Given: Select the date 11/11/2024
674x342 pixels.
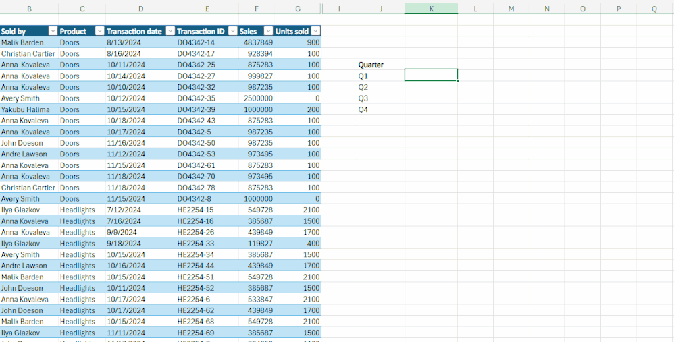Looking at the screenshot, I should (140, 333).
